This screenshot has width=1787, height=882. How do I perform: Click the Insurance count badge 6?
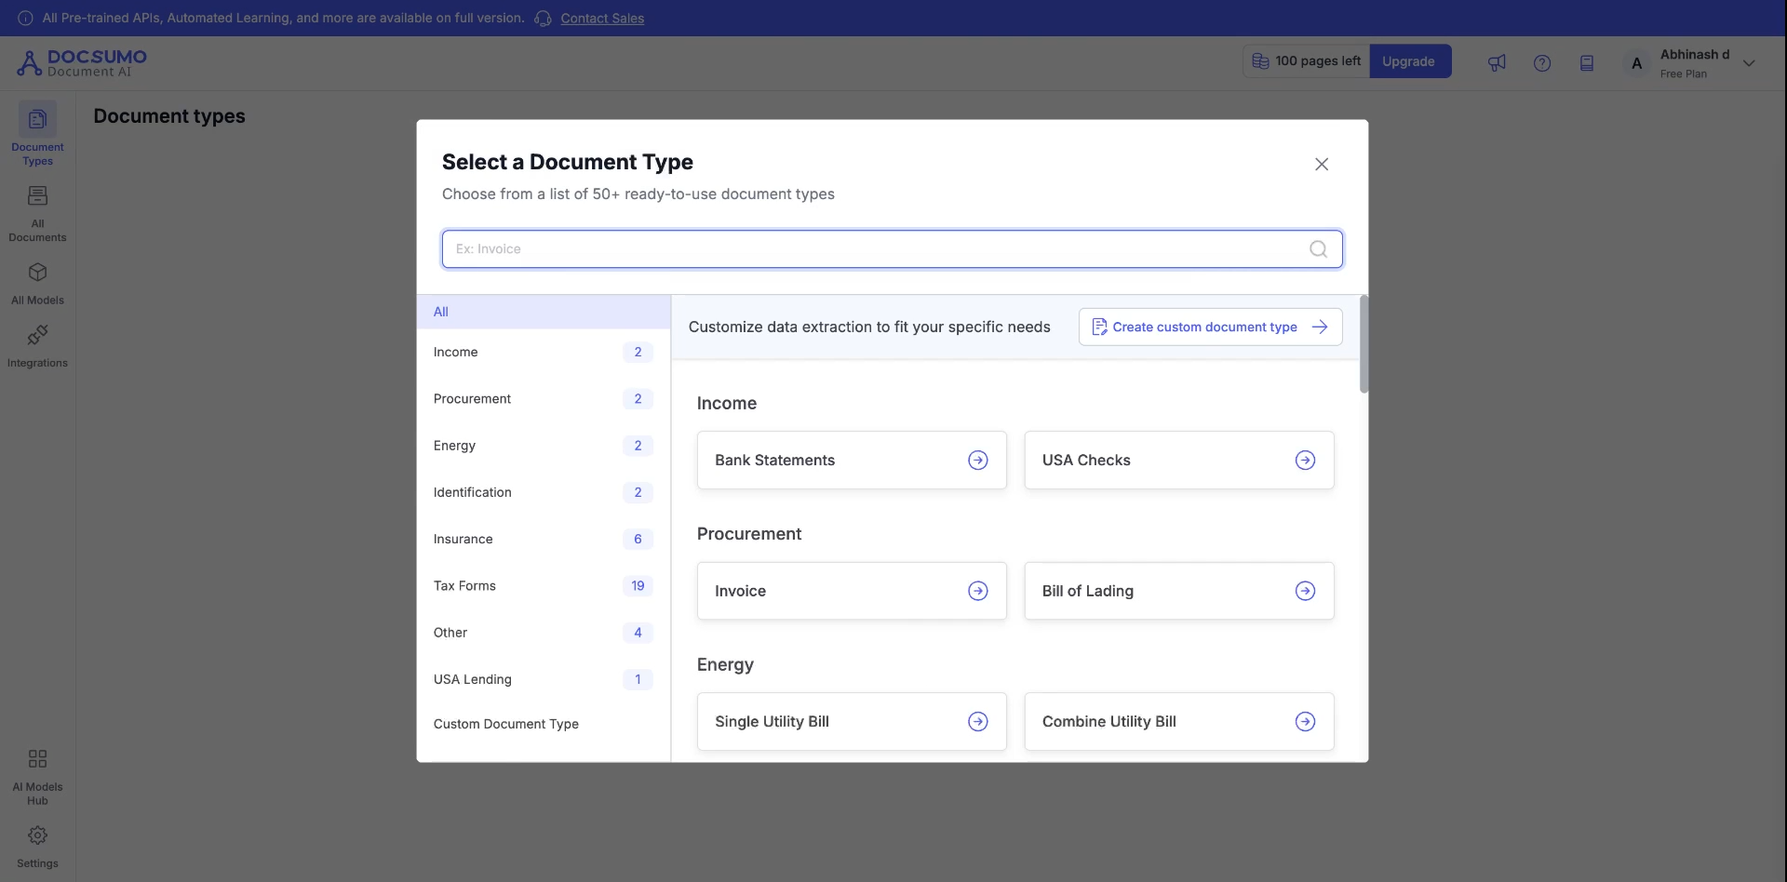click(638, 539)
